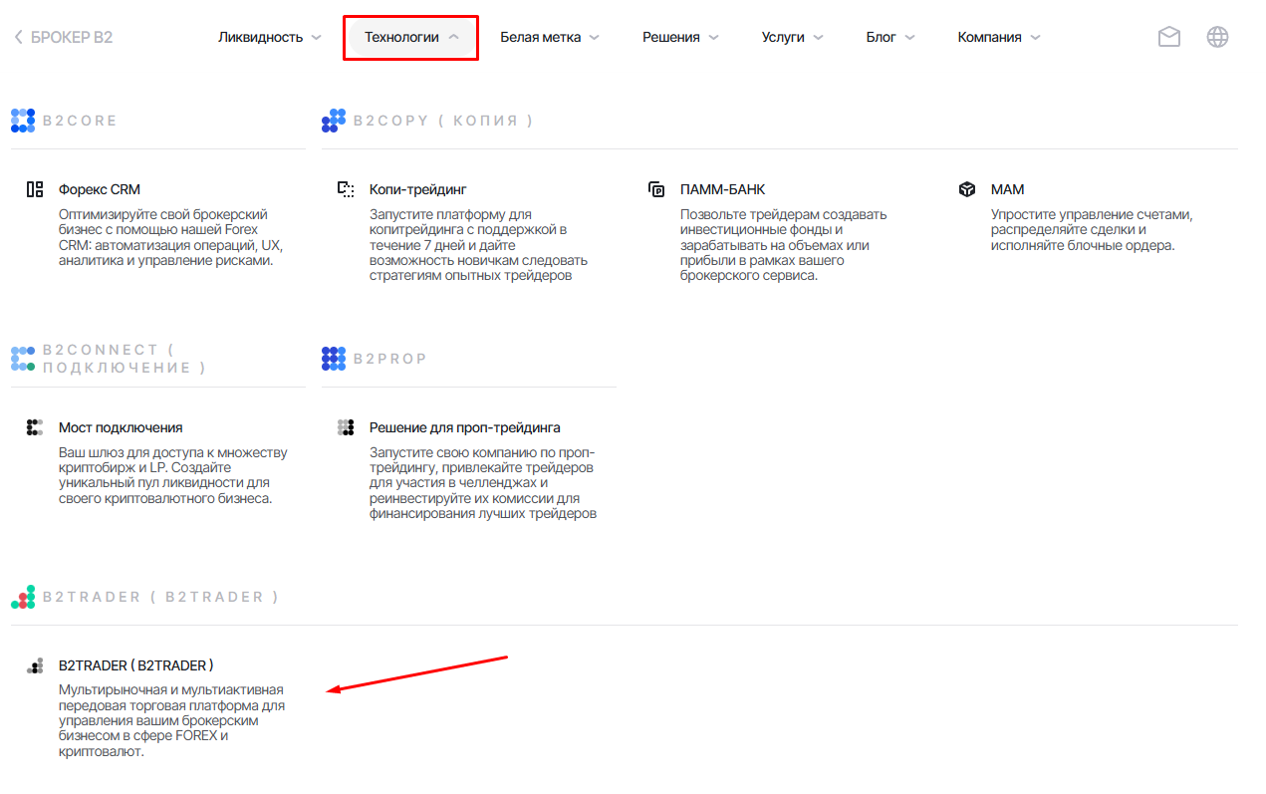Click the ПАММ-БАНК icon

coord(656,189)
